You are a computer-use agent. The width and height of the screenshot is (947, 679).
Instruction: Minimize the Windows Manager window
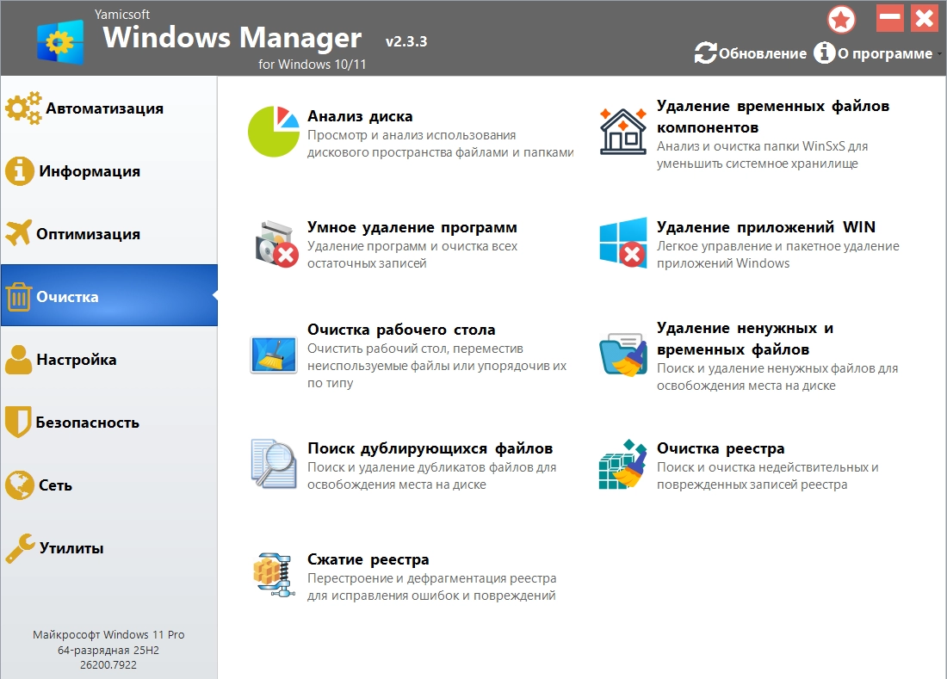tap(889, 18)
